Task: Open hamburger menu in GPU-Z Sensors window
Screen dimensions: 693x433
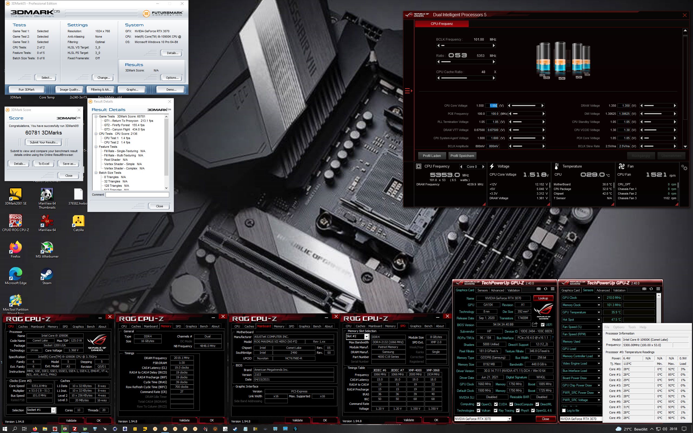Action: (658, 289)
